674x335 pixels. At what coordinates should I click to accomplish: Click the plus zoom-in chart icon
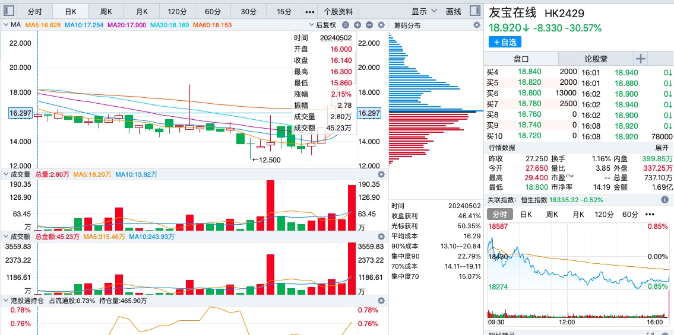click(x=357, y=25)
